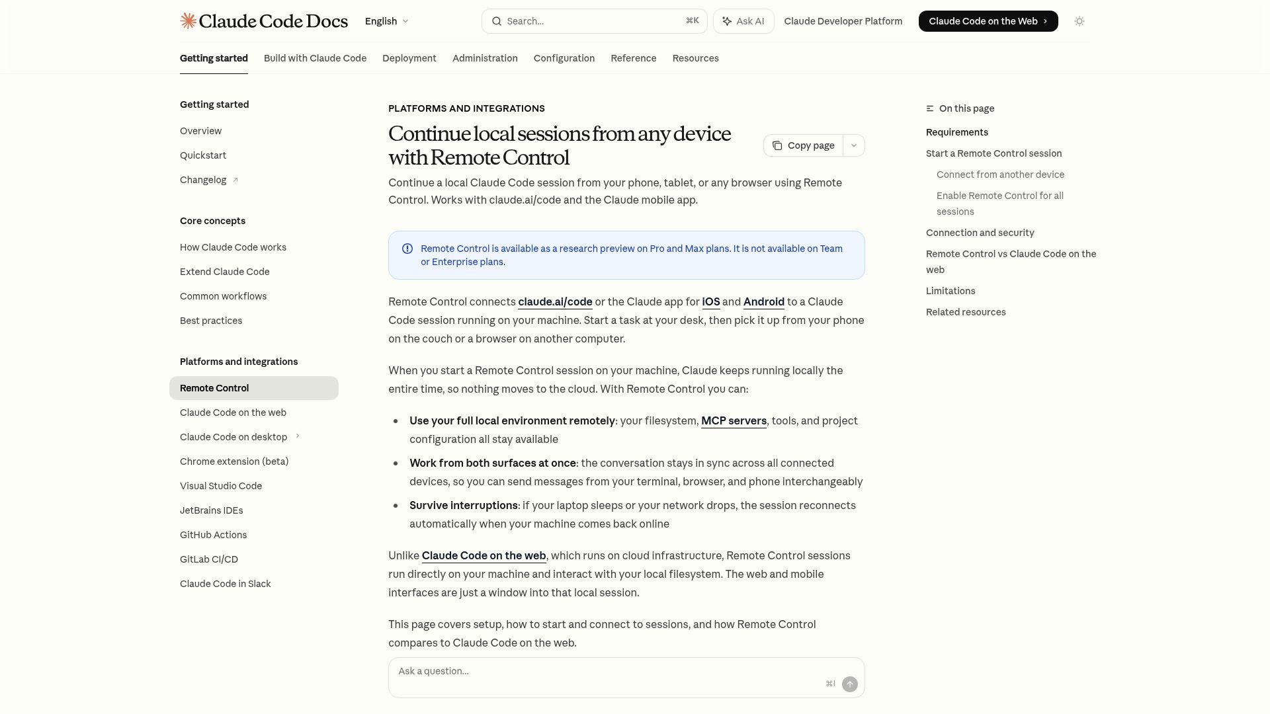The height and width of the screenshot is (714, 1270).
Task: Open the Resources tab
Action: click(x=696, y=58)
